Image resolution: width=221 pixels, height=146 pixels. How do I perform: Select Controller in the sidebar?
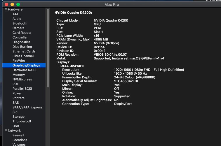coord(20,37)
